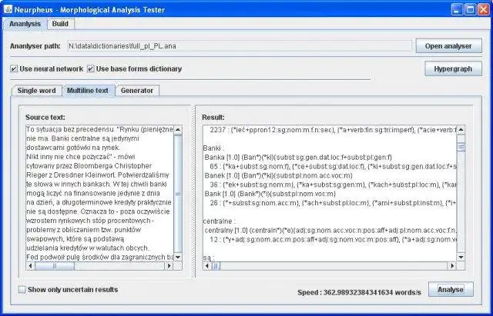Click the 'Nikt inny nie chce' source line

81,157
